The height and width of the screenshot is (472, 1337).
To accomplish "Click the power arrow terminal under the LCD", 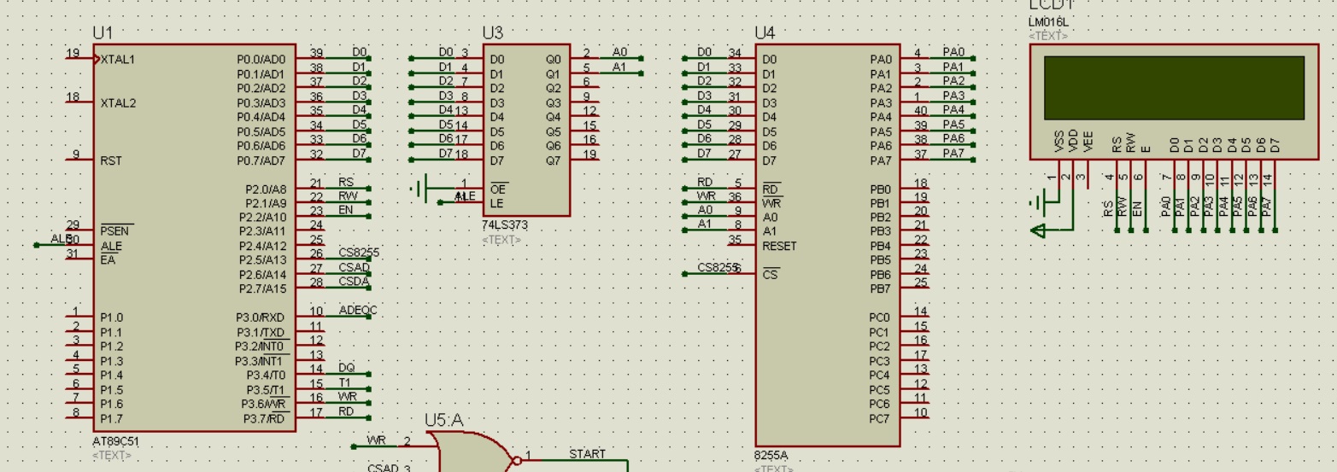I will [x=1040, y=230].
